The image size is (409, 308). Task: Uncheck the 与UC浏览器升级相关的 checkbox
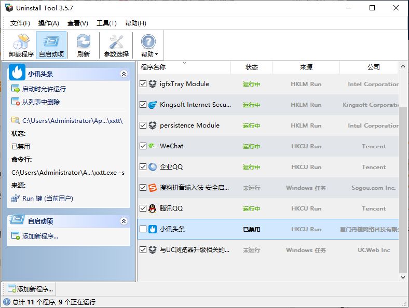click(x=143, y=249)
